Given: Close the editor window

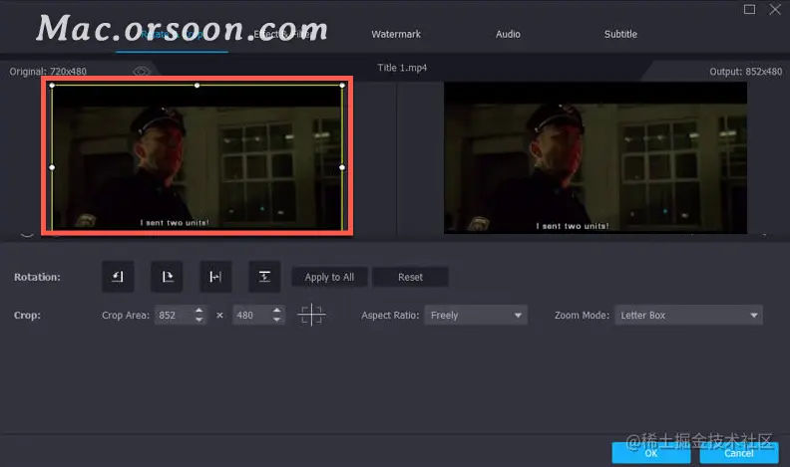Looking at the screenshot, I should tap(775, 9).
